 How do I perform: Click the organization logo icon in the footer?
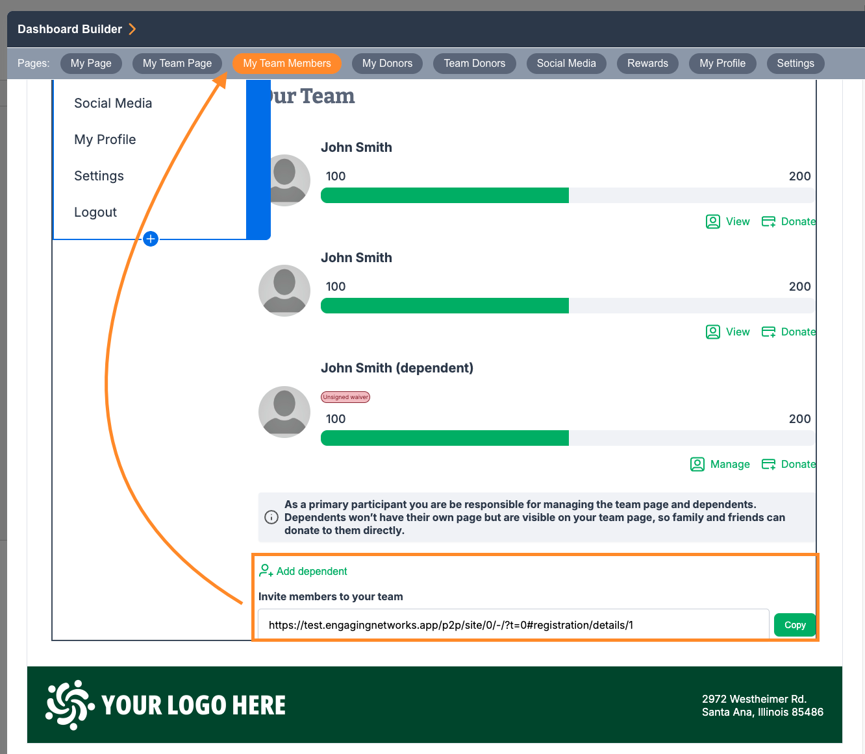tap(69, 705)
